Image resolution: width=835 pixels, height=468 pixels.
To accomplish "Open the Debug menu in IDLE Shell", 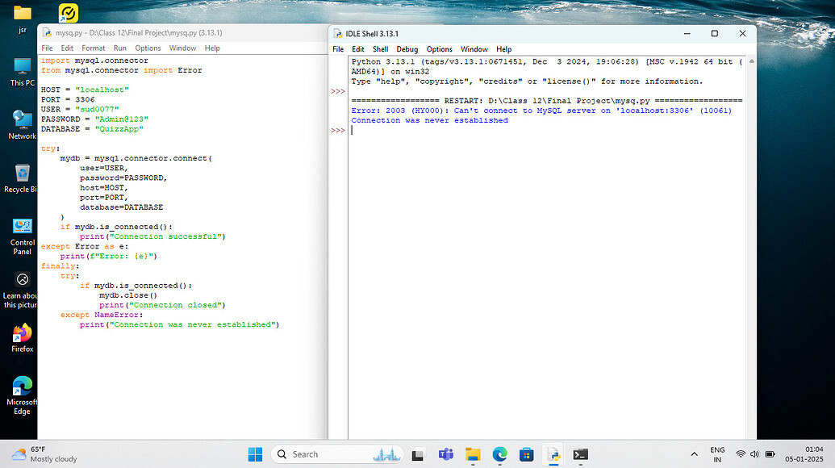I will click(407, 48).
